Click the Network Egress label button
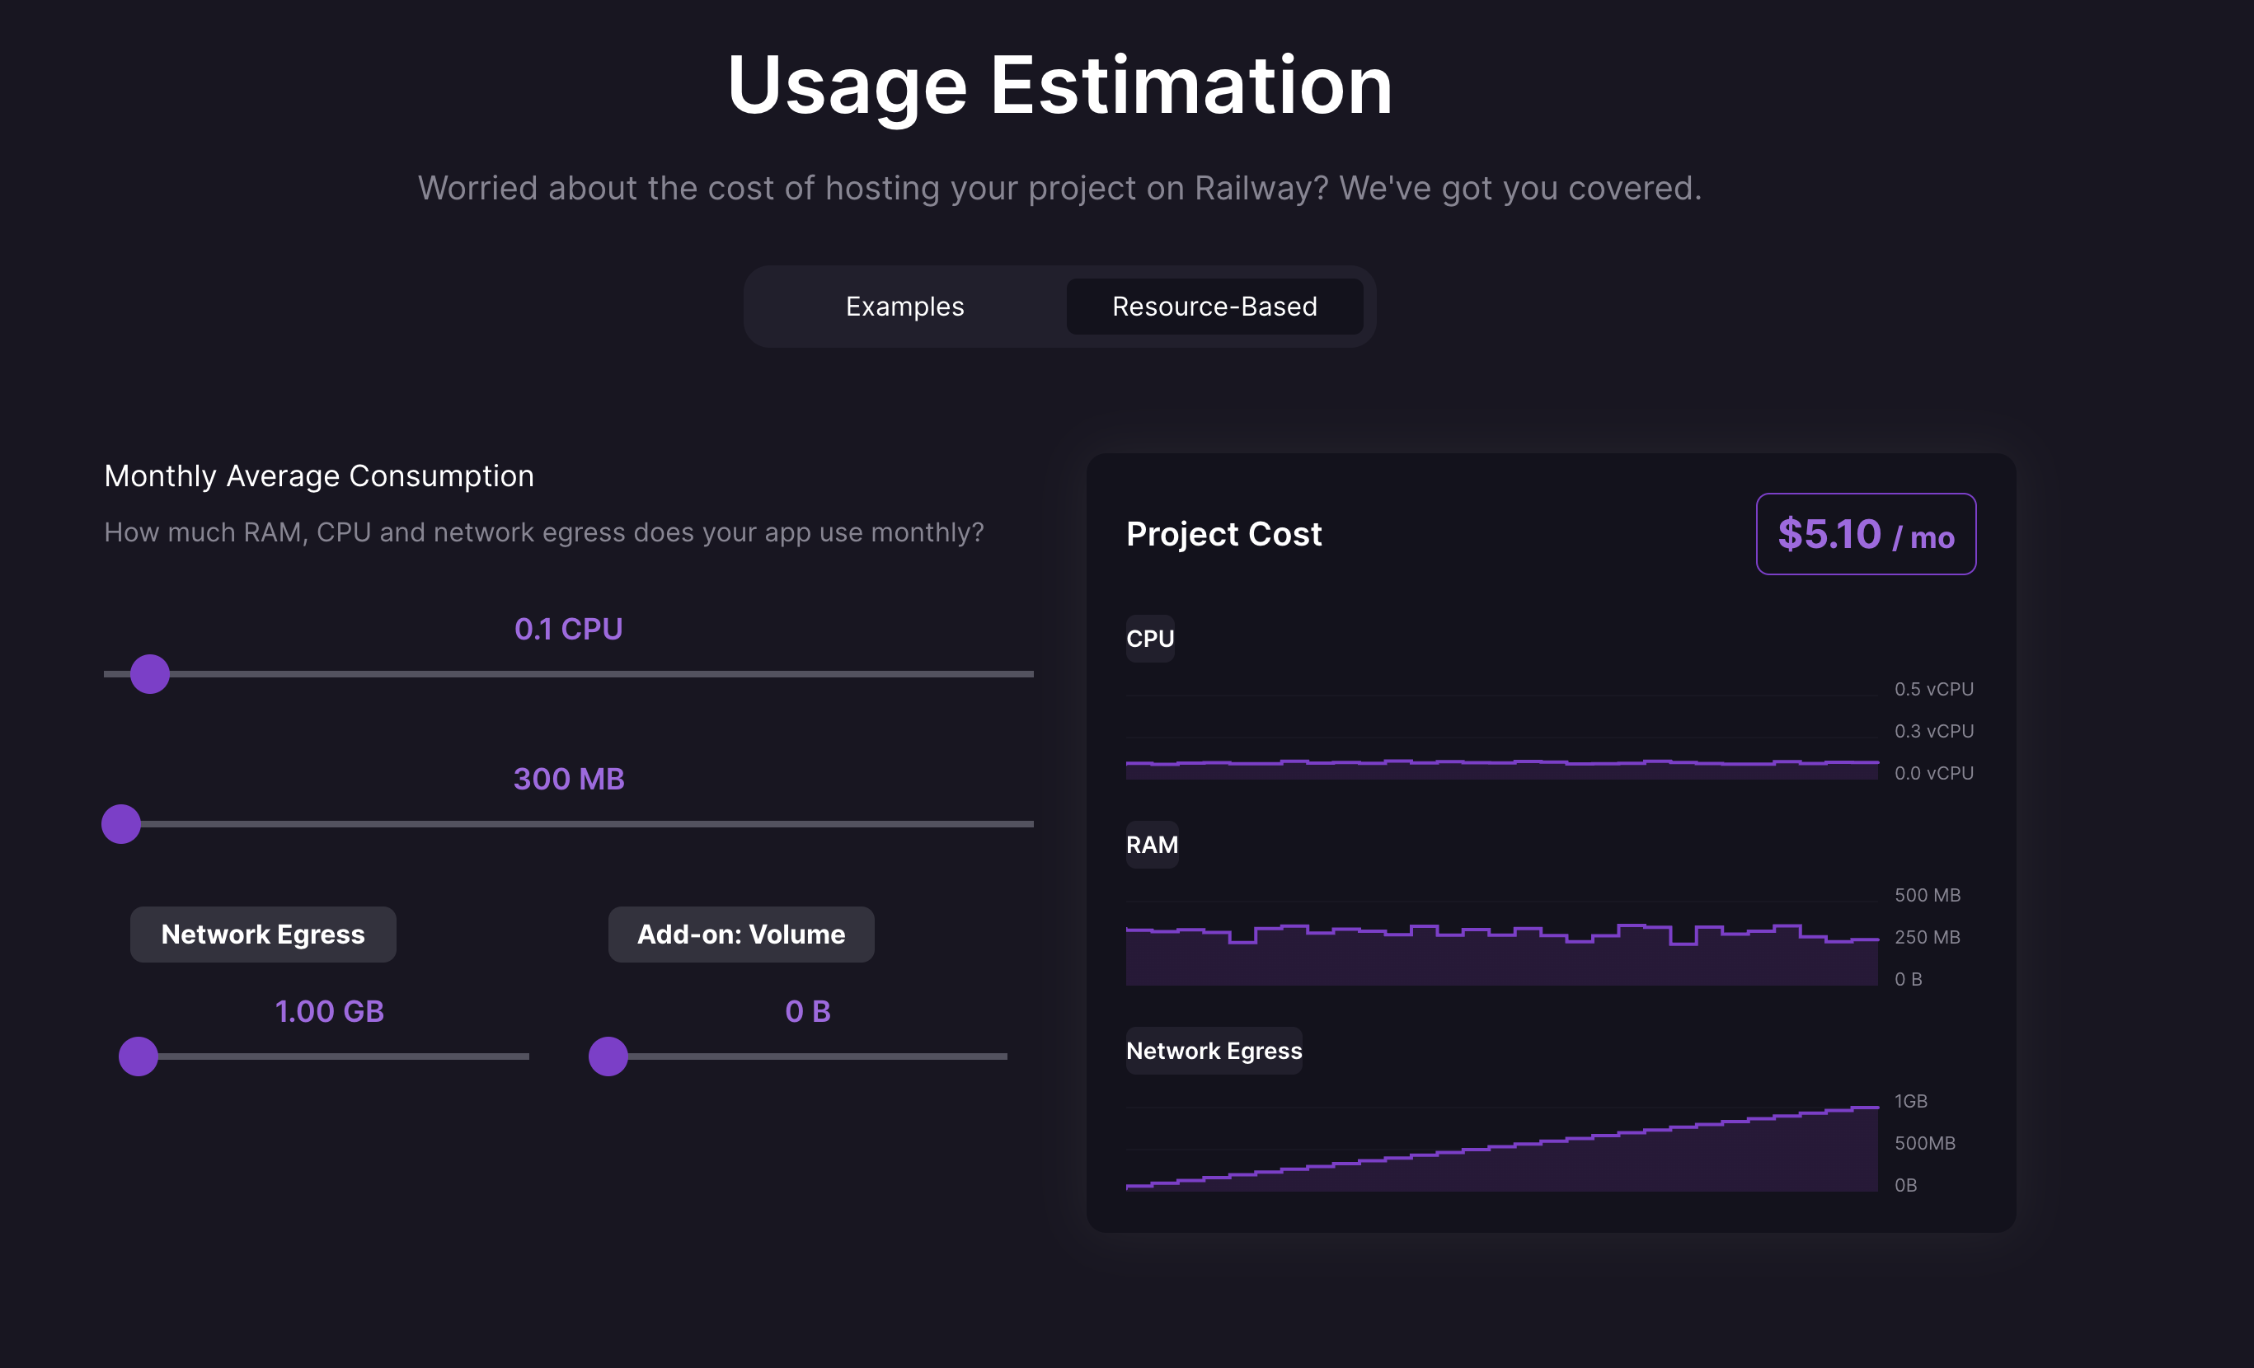This screenshot has height=1368, width=2254. [x=262, y=934]
